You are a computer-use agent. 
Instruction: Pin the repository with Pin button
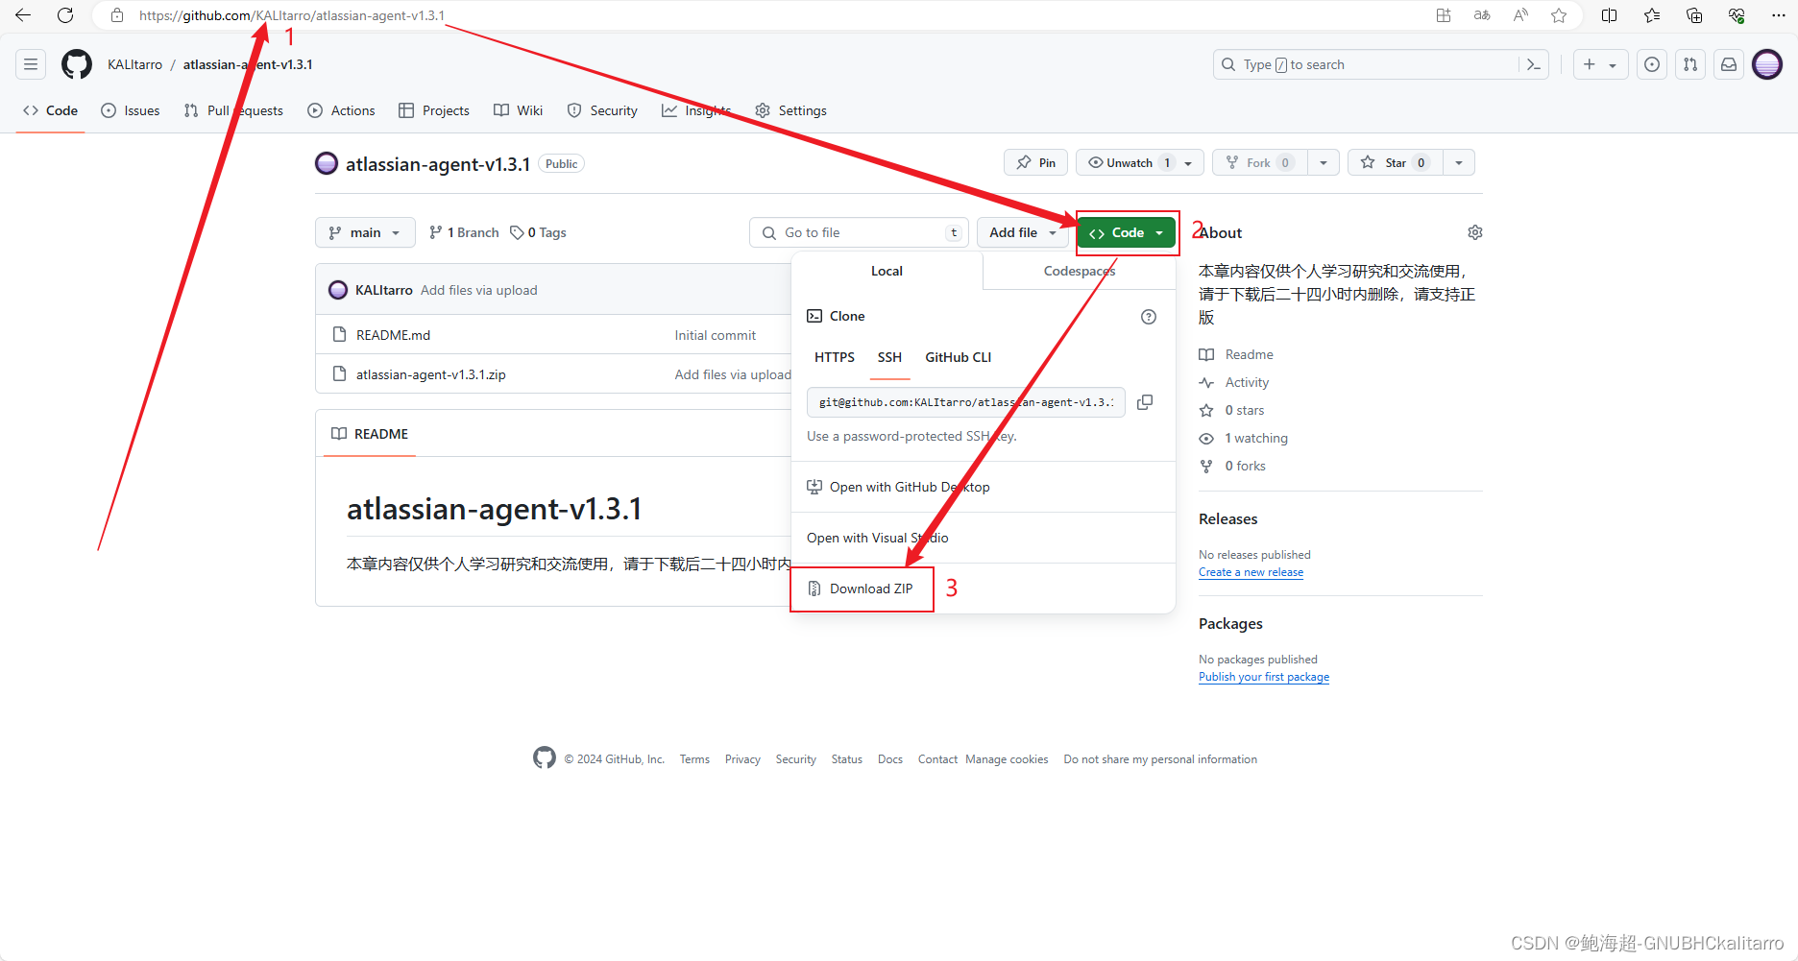pyautogui.click(x=1036, y=163)
